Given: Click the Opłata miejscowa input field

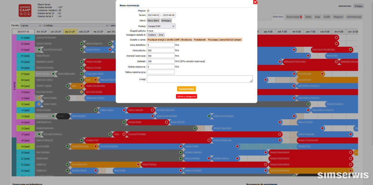Looking at the screenshot, I should tap(161, 67).
